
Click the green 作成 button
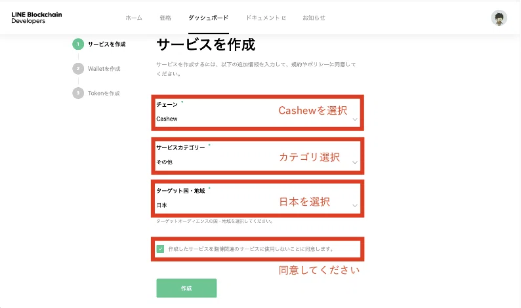(x=186, y=288)
